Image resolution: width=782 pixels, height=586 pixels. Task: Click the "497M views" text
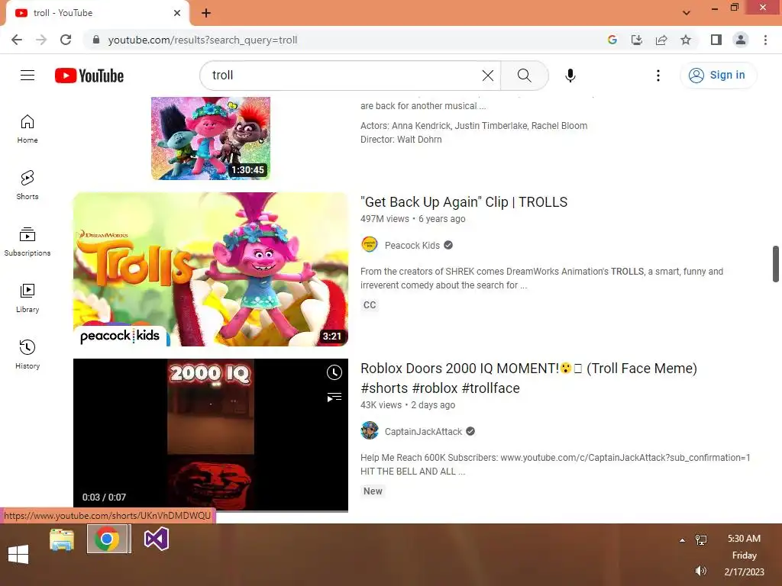[385, 219]
